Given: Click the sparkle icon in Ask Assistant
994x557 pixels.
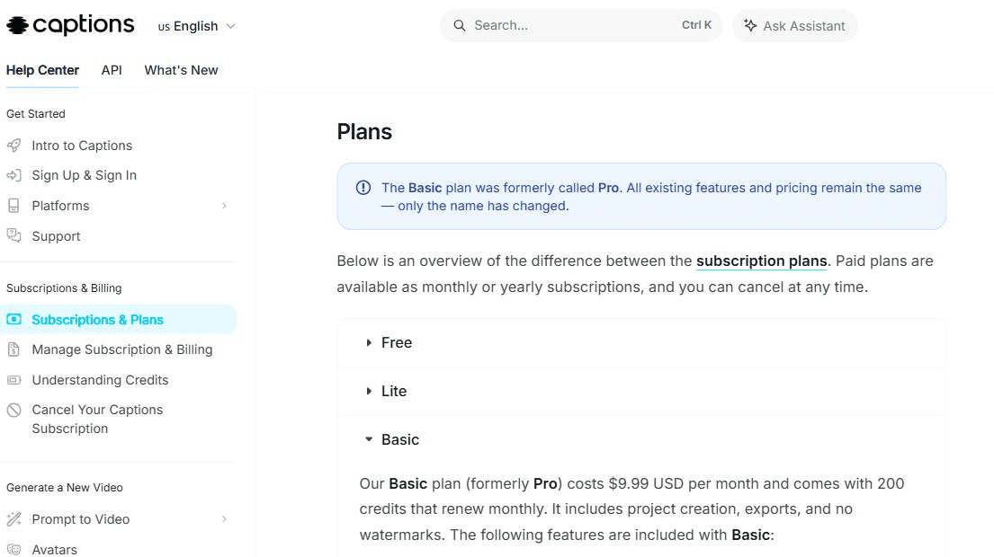Looking at the screenshot, I should click(750, 25).
